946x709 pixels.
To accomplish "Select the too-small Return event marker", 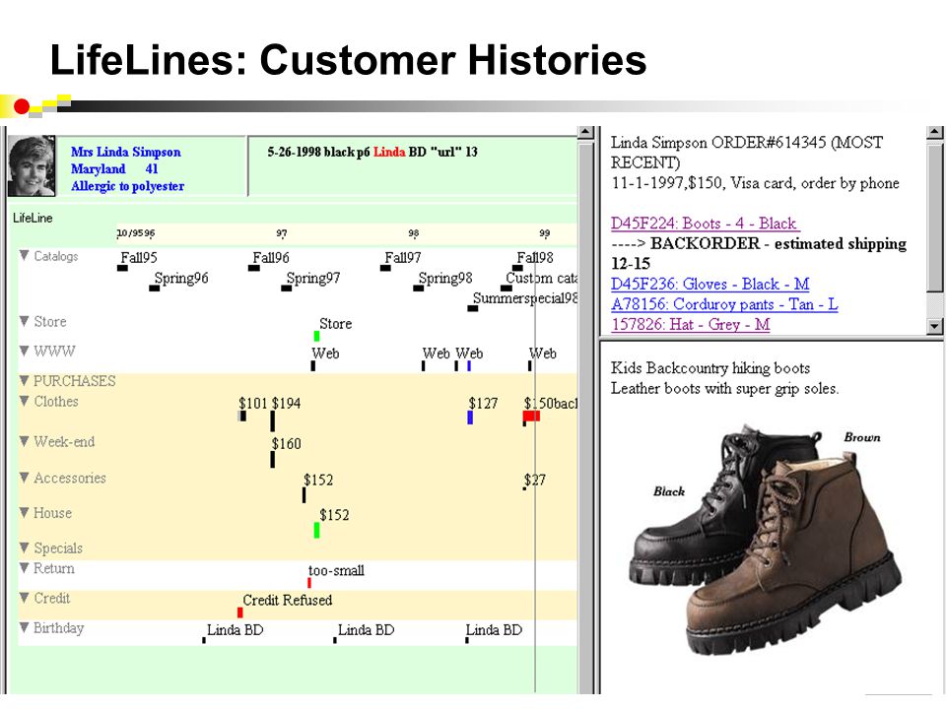I will click(309, 582).
